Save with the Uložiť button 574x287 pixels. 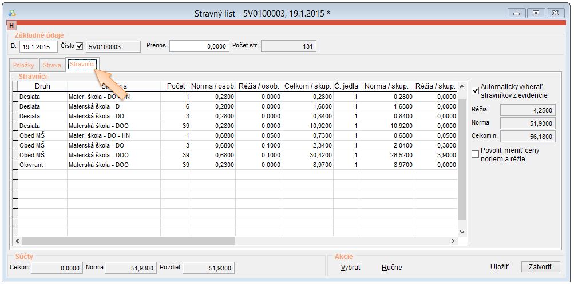pyautogui.click(x=500, y=267)
